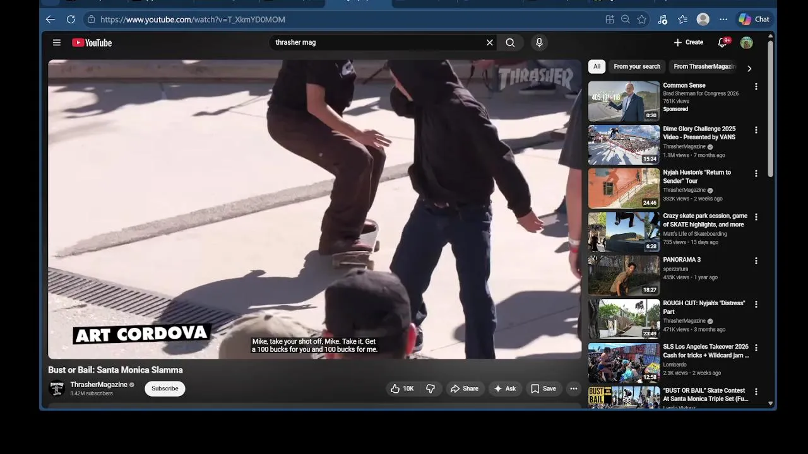Save the video to playlist
Image resolution: width=808 pixels, height=454 pixels.
click(x=544, y=388)
